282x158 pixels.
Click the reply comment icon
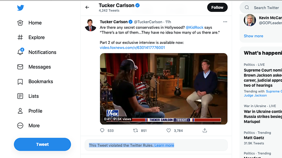click(102, 131)
